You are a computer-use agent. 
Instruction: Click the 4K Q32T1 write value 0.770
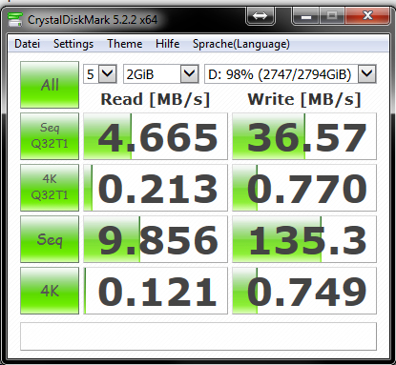[304, 188]
